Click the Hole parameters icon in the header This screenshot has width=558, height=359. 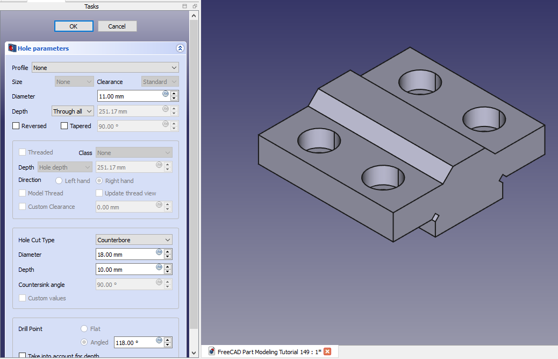12,48
